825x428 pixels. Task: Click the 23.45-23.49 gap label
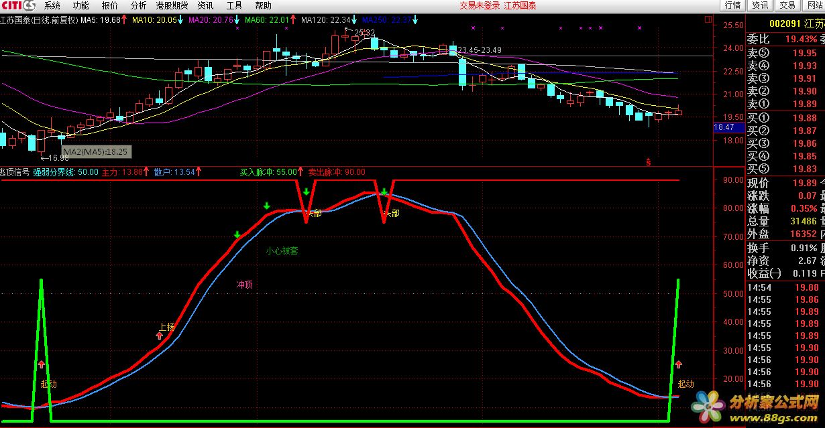(x=480, y=50)
